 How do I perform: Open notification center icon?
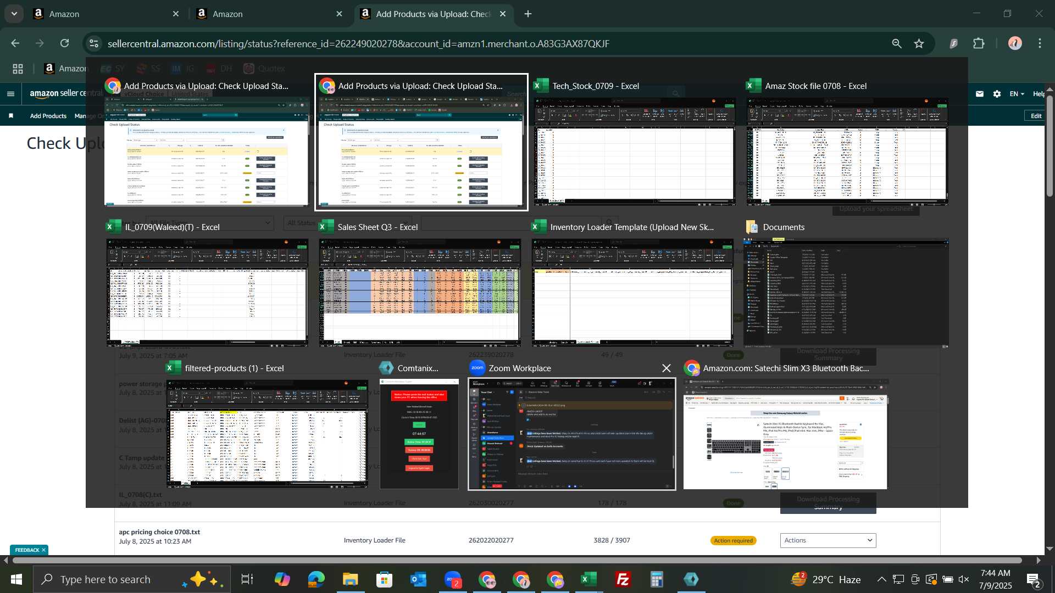(x=1034, y=579)
